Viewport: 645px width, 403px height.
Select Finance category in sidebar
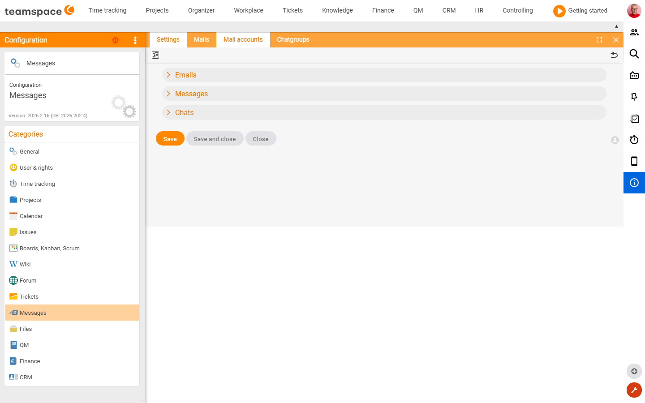(x=72, y=361)
